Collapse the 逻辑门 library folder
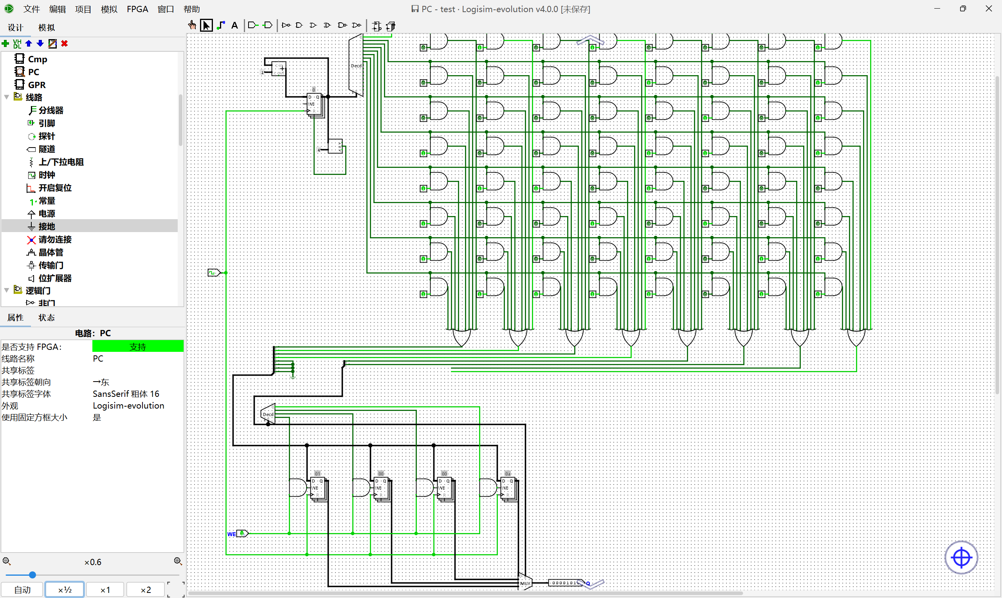Image resolution: width=1002 pixels, height=598 pixels. click(x=6, y=290)
